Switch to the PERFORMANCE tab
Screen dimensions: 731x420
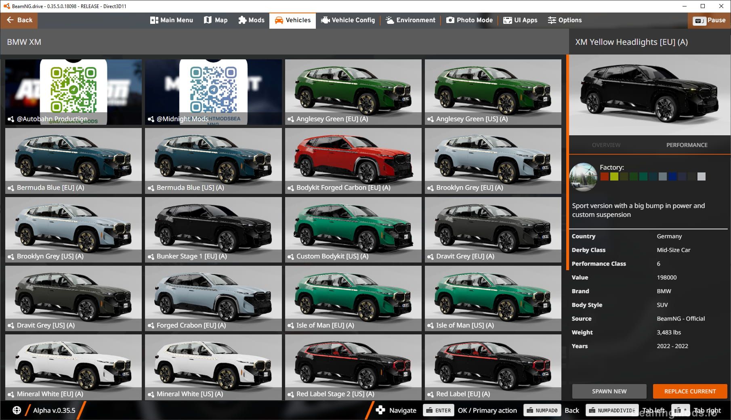pos(687,145)
